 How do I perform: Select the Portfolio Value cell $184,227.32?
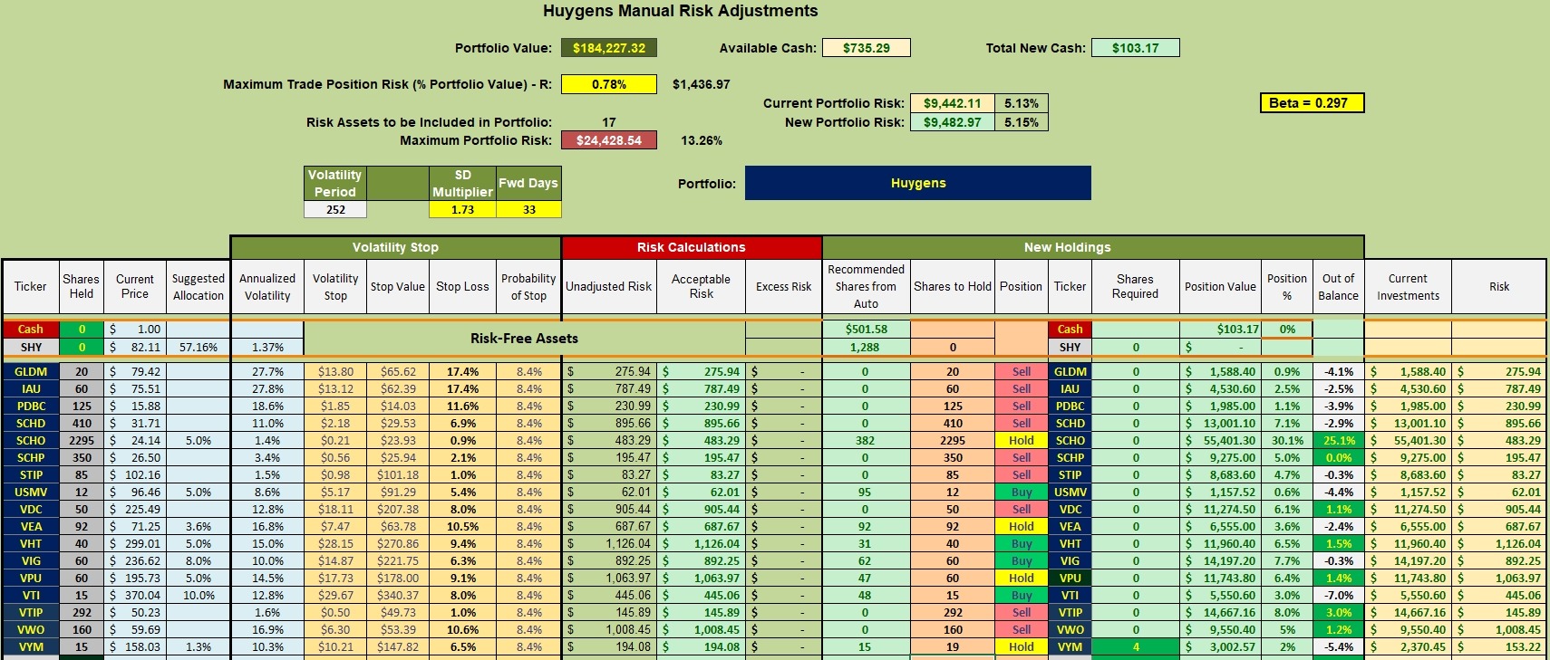[608, 48]
